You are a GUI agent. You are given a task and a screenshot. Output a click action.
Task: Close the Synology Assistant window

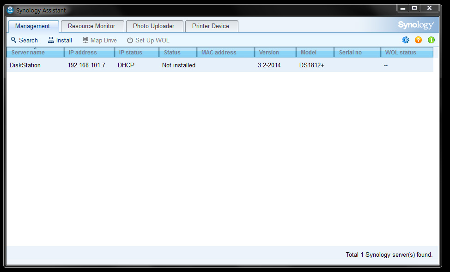click(430, 8)
